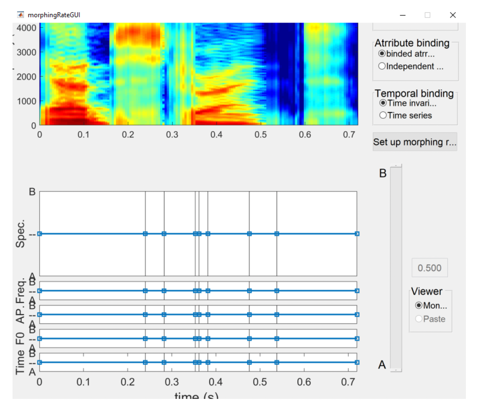Screen dimensions: 486x406
Task: Click Set up morphing rate button
Action: pos(415,142)
